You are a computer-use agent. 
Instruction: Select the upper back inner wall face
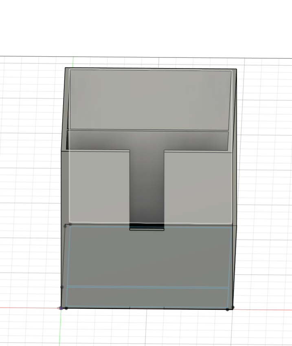[150, 100]
